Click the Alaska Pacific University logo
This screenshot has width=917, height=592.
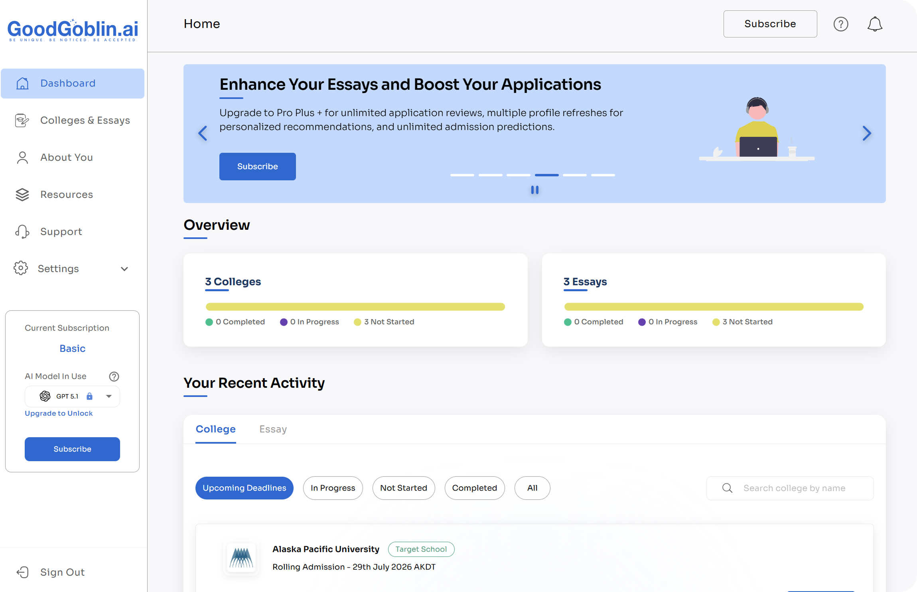(241, 557)
